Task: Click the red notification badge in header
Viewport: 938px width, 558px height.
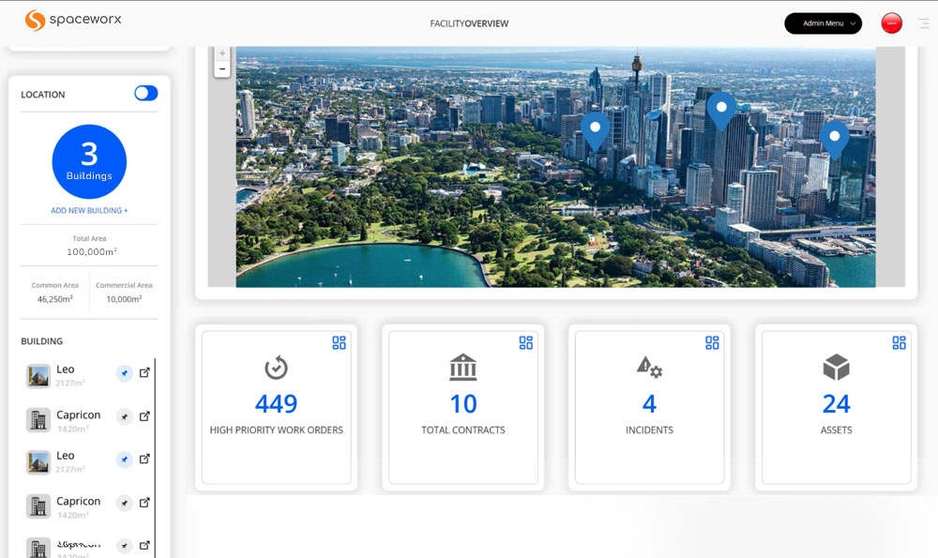Action: [x=891, y=23]
